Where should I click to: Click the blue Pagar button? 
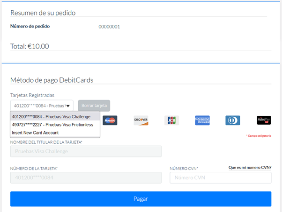141,199
